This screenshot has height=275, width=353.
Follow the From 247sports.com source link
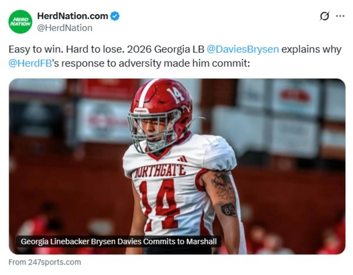tap(45, 262)
